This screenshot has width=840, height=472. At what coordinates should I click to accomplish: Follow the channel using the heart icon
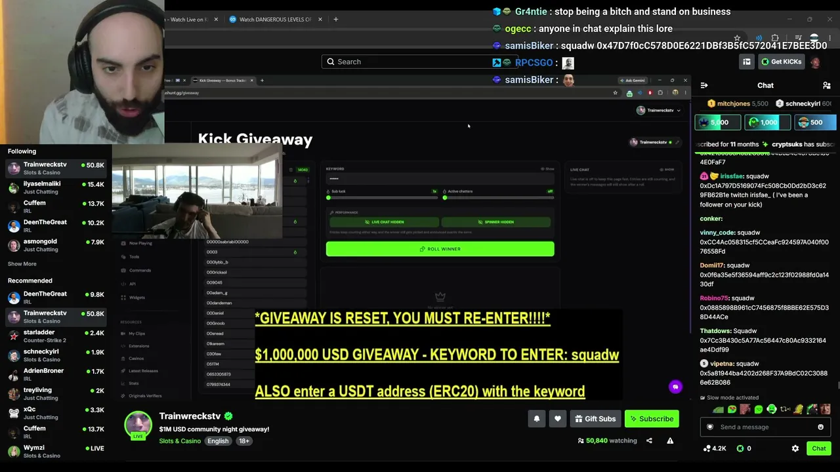tap(558, 419)
